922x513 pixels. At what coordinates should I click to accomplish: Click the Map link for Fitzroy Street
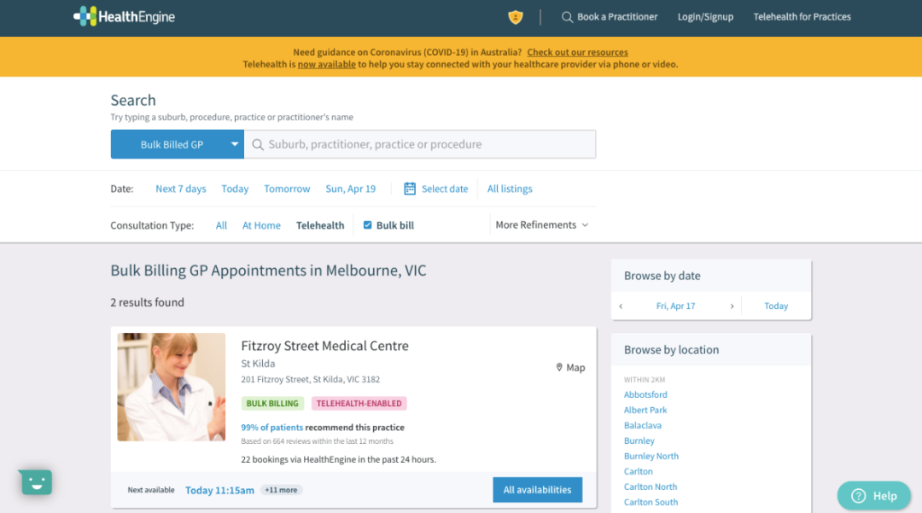[570, 367]
